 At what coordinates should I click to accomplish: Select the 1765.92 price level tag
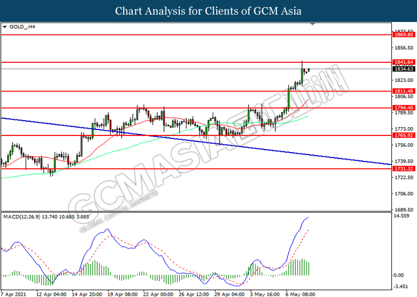(404, 135)
